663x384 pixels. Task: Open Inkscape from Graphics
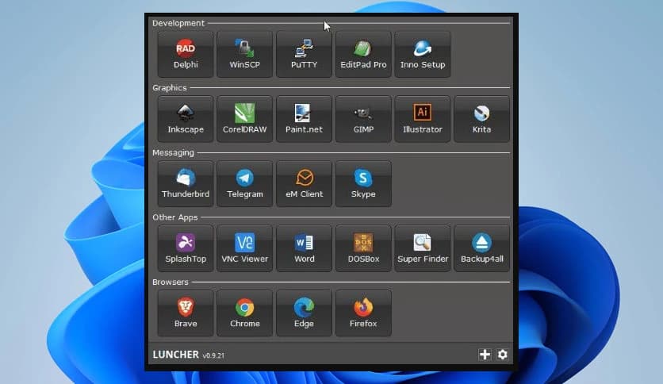[x=186, y=119]
